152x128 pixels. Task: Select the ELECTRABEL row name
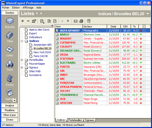coord(68,63)
